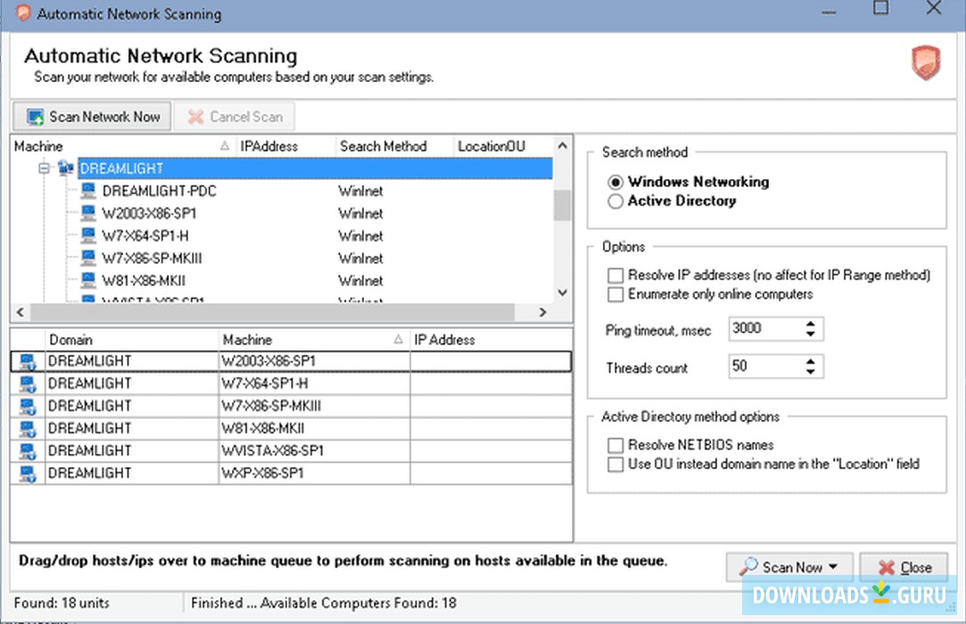Click the computer icon next to W81-X86-MKII
Viewport: 966px width, 624px height.
pyautogui.click(x=87, y=280)
